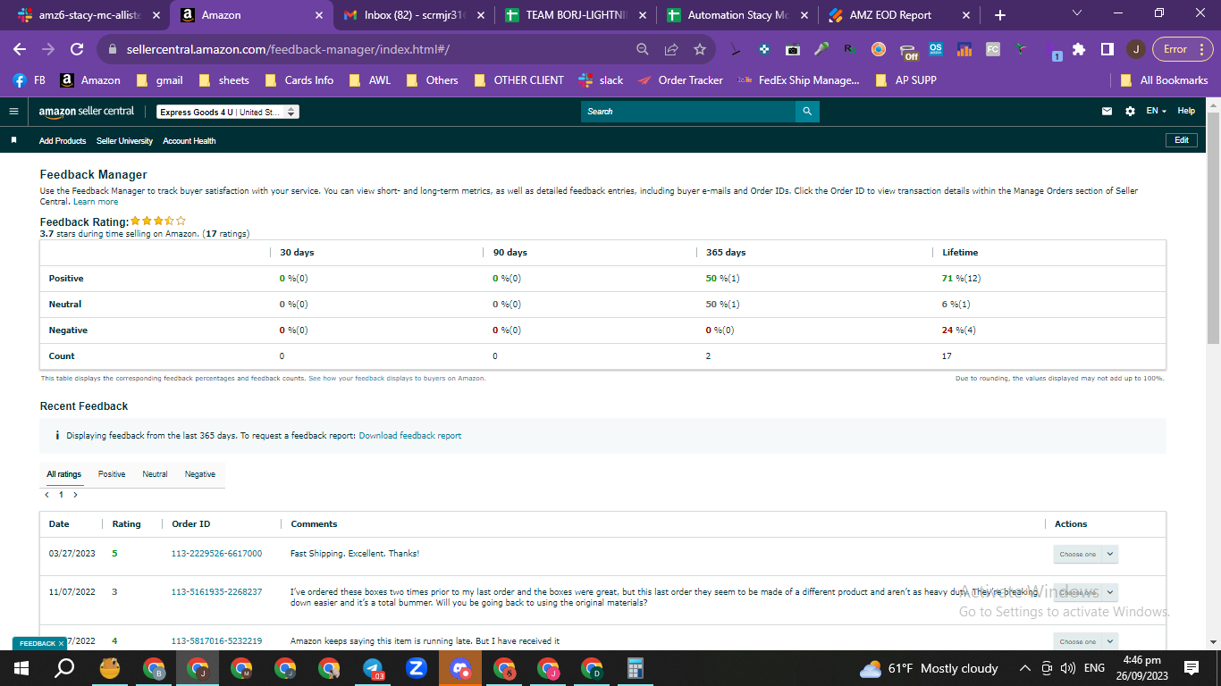Viewport: 1221px width, 686px height.
Task: Open the Help link in header
Action: tap(1186, 111)
